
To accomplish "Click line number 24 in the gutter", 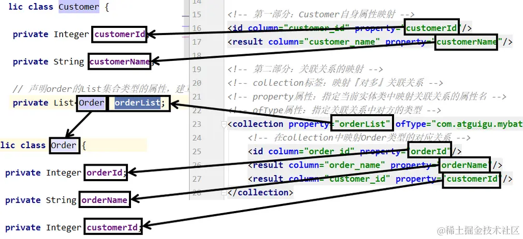I will (x=197, y=138).
